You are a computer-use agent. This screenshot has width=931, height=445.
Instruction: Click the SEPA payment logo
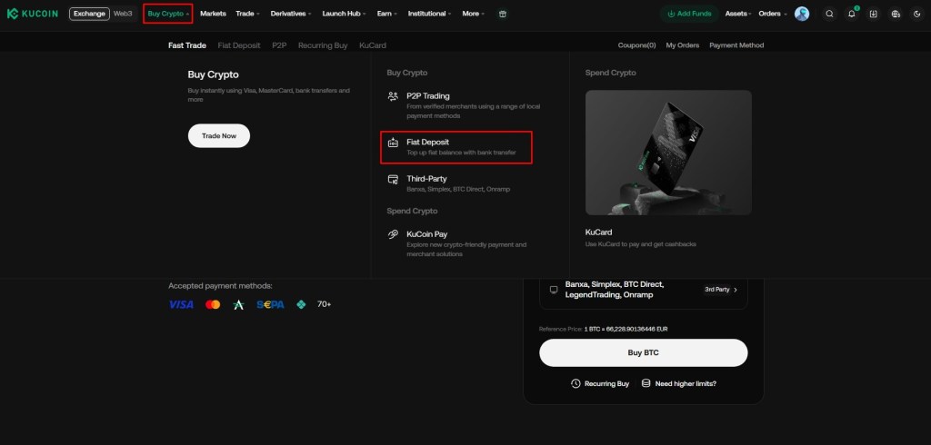pyautogui.click(x=270, y=304)
